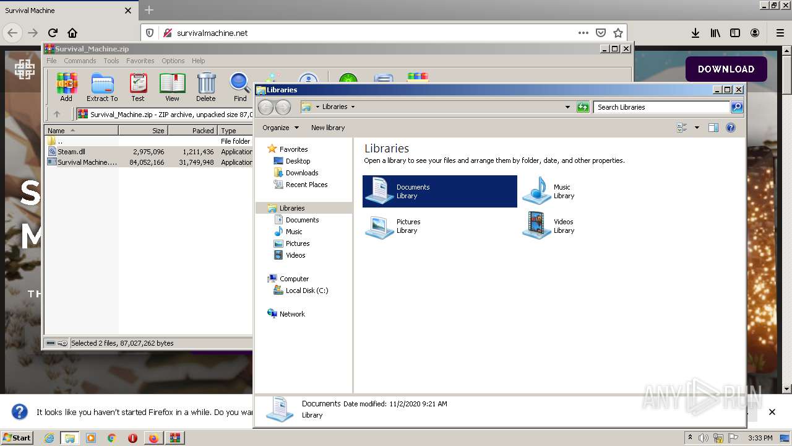792x446 pixels.
Task: Select Local Disk (C:) in tree
Action: pyautogui.click(x=306, y=291)
